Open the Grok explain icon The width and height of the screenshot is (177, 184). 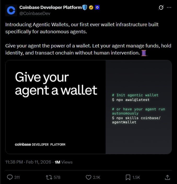(161, 8)
